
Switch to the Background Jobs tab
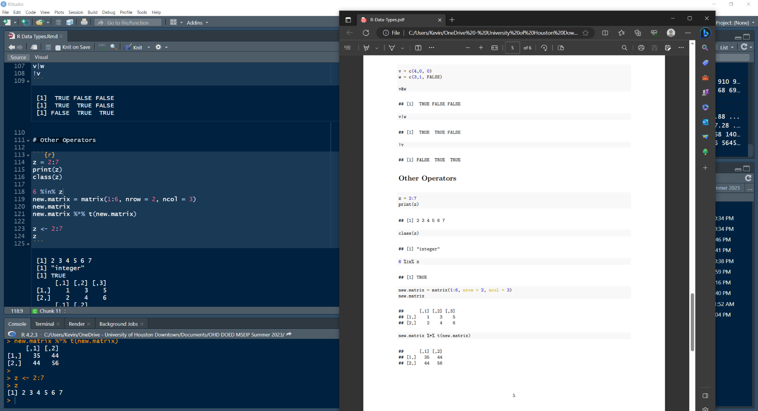coord(118,324)
